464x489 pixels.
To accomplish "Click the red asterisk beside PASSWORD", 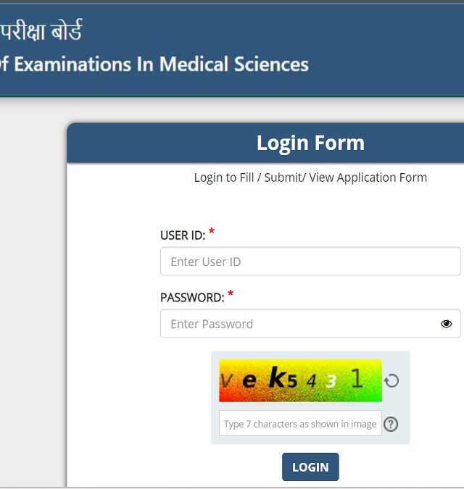I will pos(231,294).
